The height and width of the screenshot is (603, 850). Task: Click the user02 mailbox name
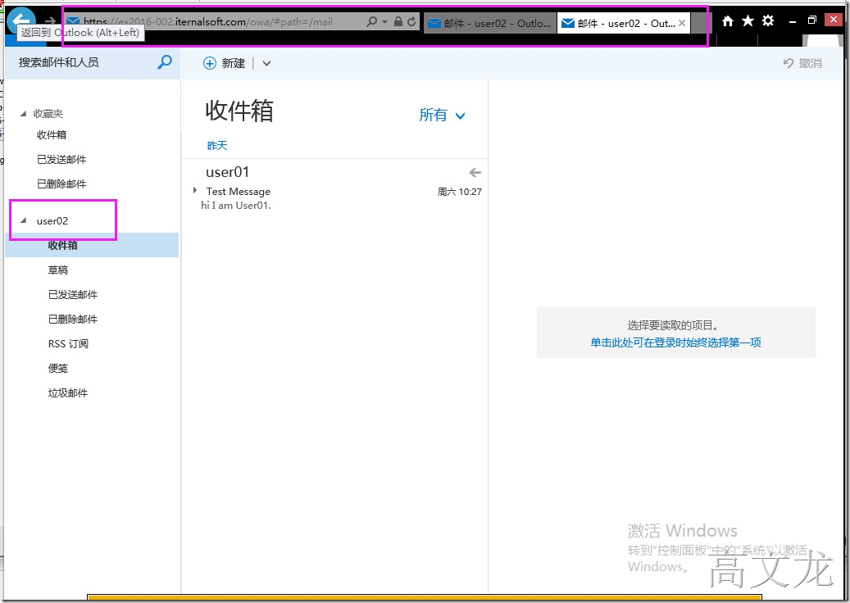tap(52, 221)
